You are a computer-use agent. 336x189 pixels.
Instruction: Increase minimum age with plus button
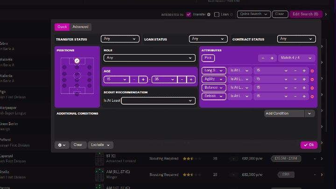tap(143, 80)
